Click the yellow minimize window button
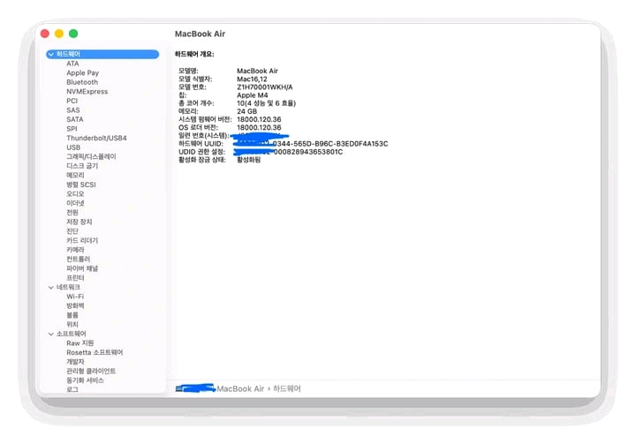This screenshot has width=636, height=444. pos(59,34)
